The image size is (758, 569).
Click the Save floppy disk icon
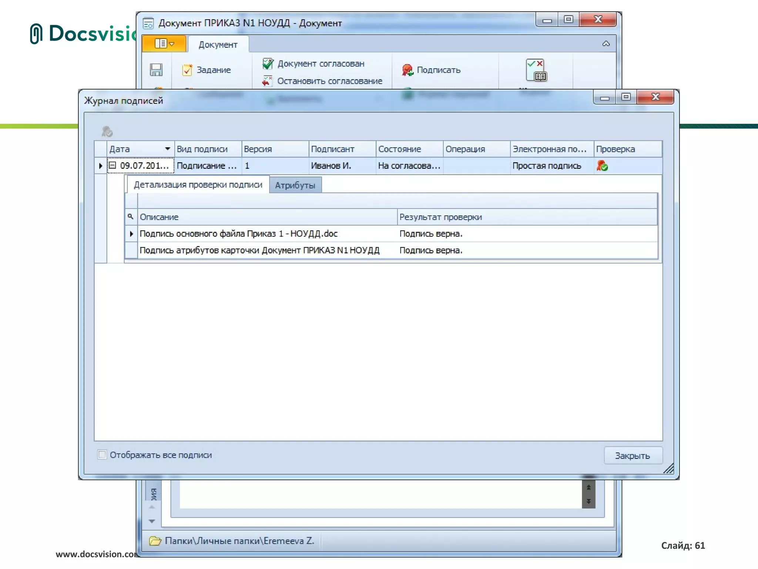point(156,70)
